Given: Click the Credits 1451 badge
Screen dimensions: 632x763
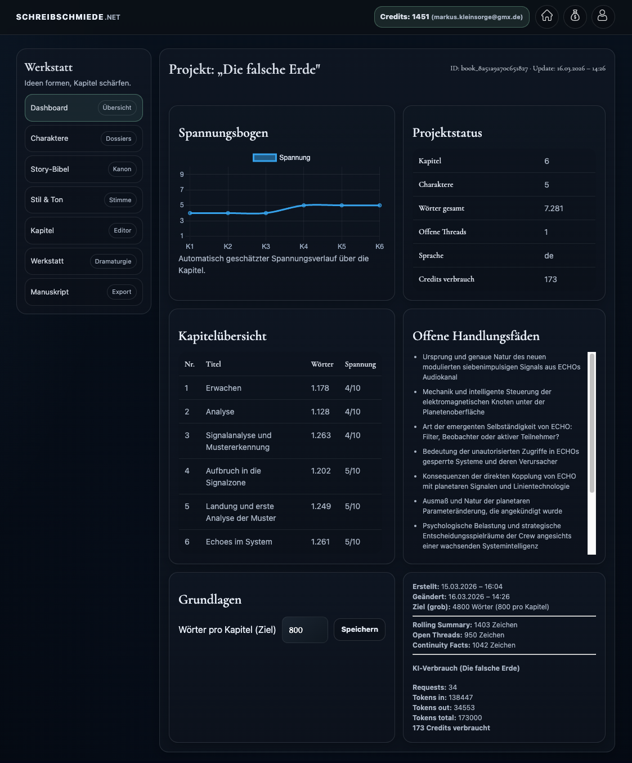Looking at the screenshot, I should point(451,17).
